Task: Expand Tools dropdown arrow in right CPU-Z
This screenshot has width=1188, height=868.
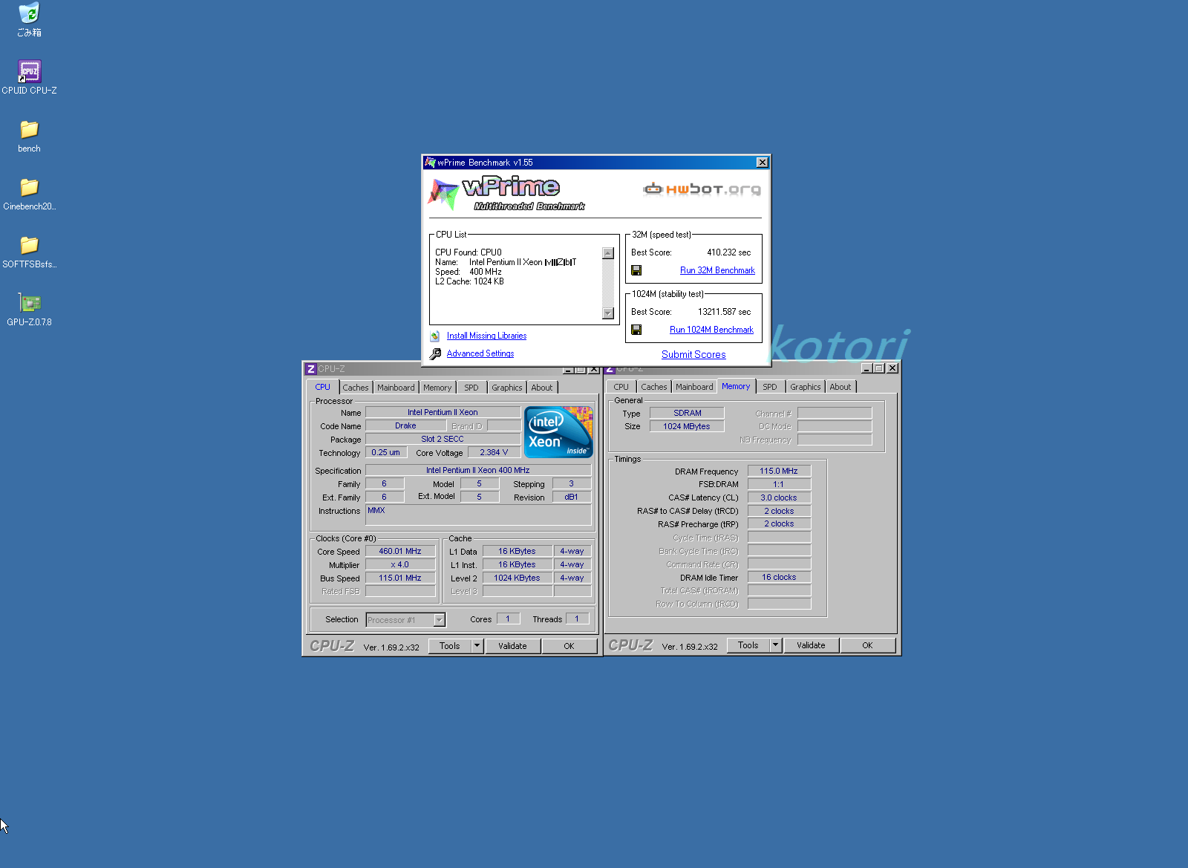Action: tap(775, 645)
